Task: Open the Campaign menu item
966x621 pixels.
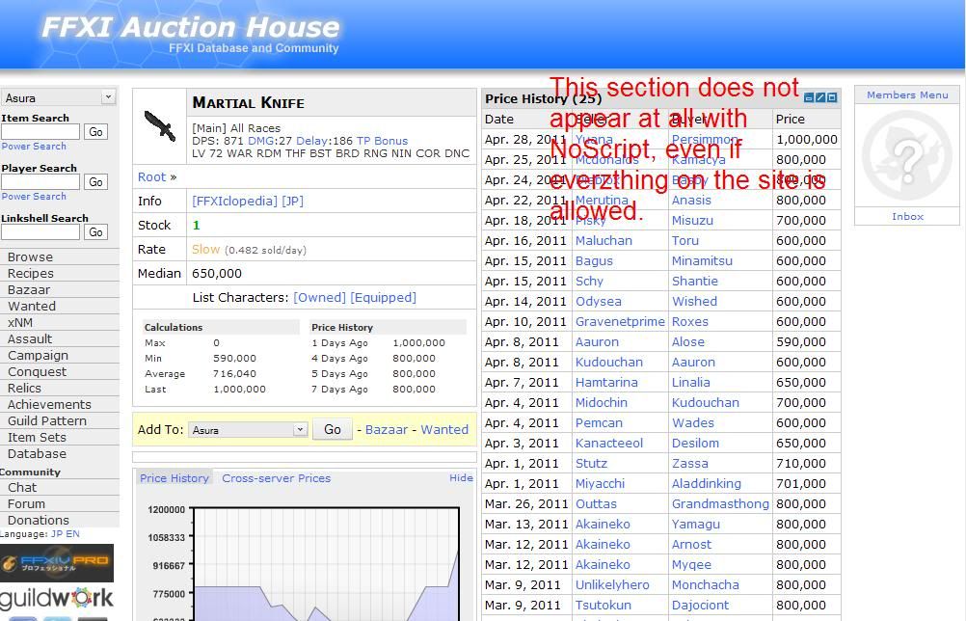Action: (x=38, y=356)
